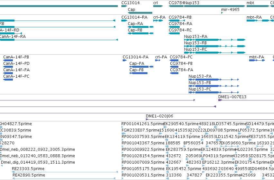Viewport: 274px width, 180px height.
Task: Select the RP001043367.5prime EST
Action: tap(123, 146)
